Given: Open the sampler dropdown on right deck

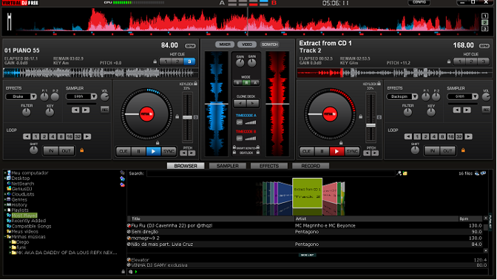Looking at the screenshot, I should 475,96.
